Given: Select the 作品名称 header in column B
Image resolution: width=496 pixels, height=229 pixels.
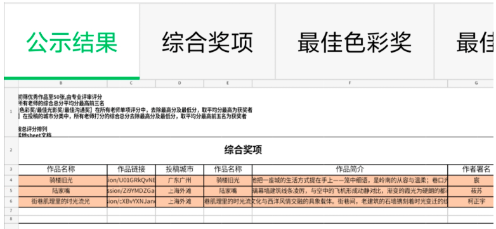Looking at the screenshot, I should pos(63,170).
